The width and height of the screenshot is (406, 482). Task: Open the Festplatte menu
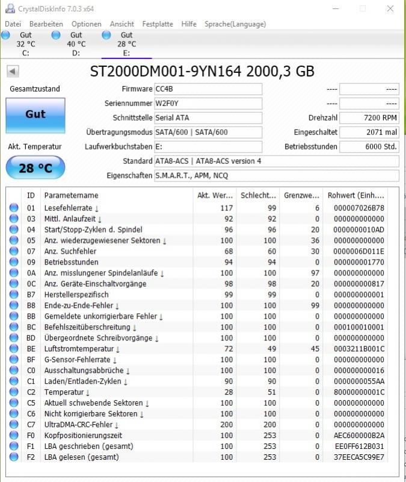[158, 24]
